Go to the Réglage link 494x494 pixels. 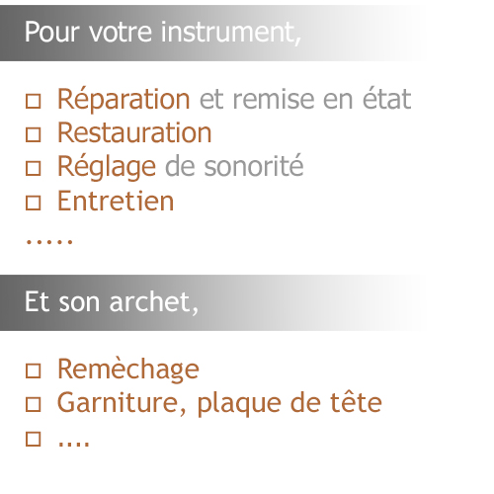tap(107, 168)
